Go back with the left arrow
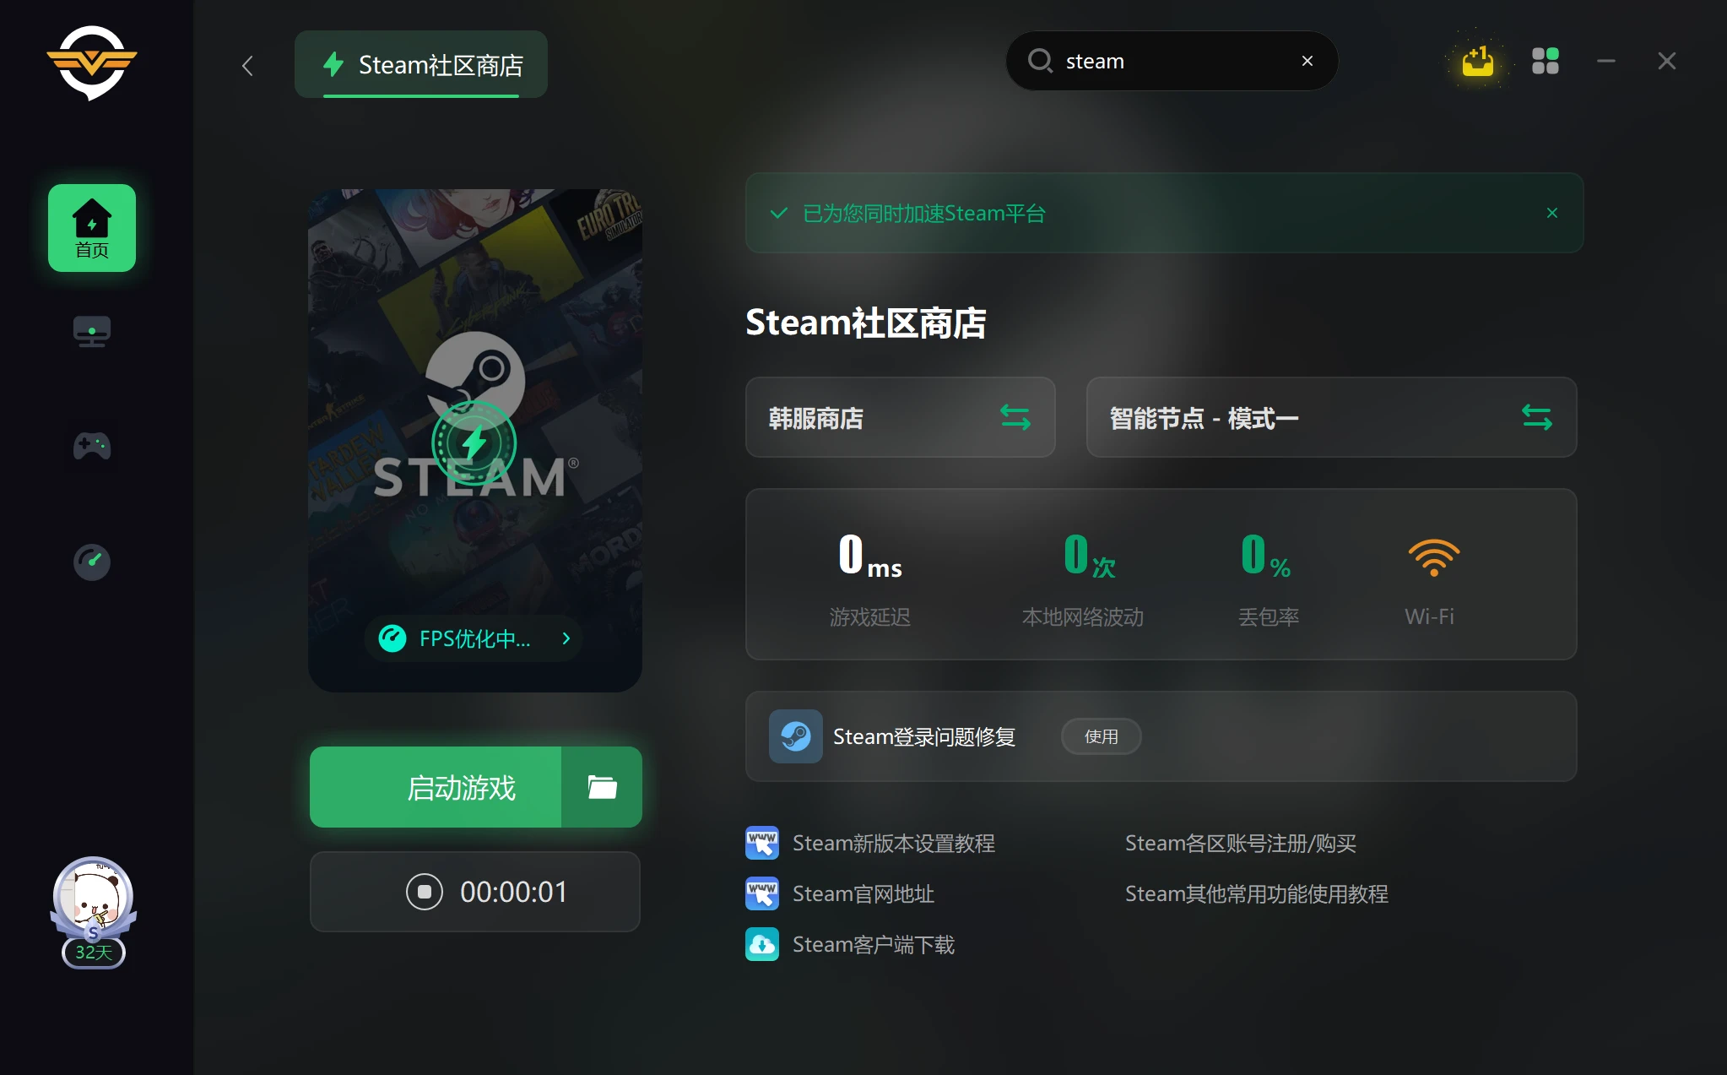 [247, 66]
